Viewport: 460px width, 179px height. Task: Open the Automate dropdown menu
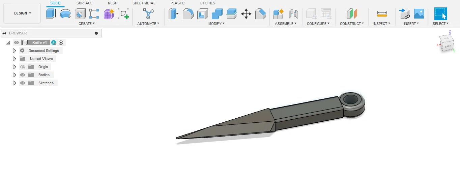[148, 24]
